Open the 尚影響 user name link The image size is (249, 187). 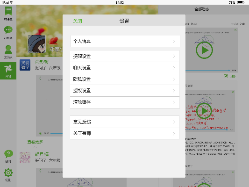42,62
